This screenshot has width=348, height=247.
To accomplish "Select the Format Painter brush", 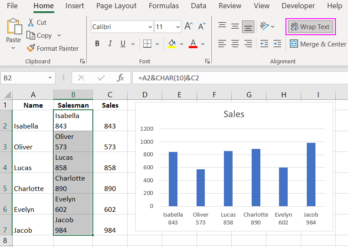I will coord(31,48).
